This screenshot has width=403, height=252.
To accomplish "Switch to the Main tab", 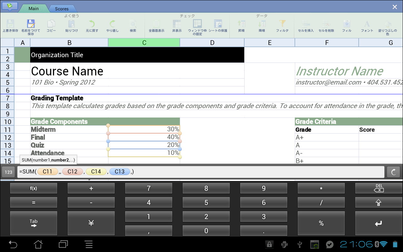I will tap(33, 8).
